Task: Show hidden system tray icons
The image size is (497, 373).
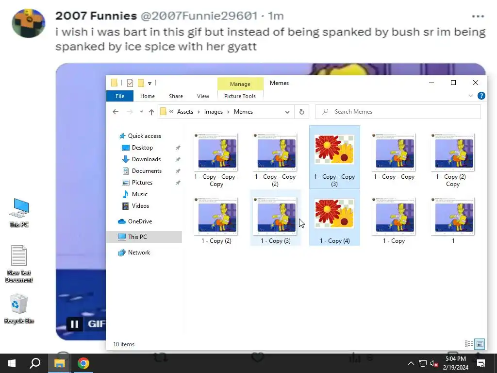Action: pos(411,363)
